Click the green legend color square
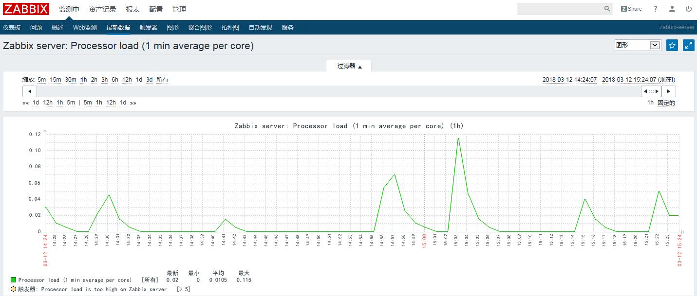 coord(13,280)
